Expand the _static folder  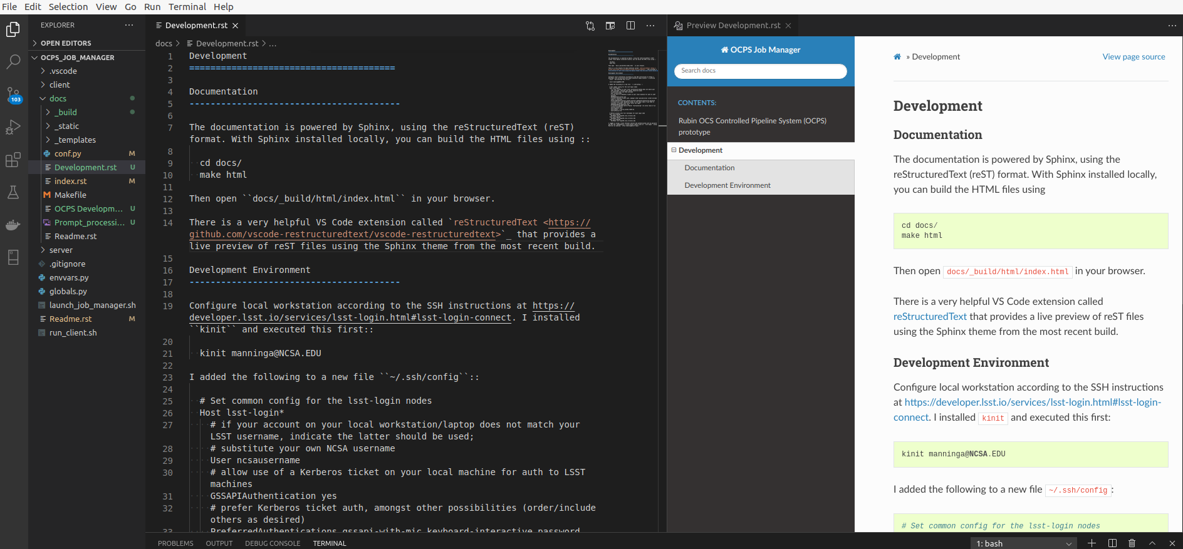tap(86, 126)
